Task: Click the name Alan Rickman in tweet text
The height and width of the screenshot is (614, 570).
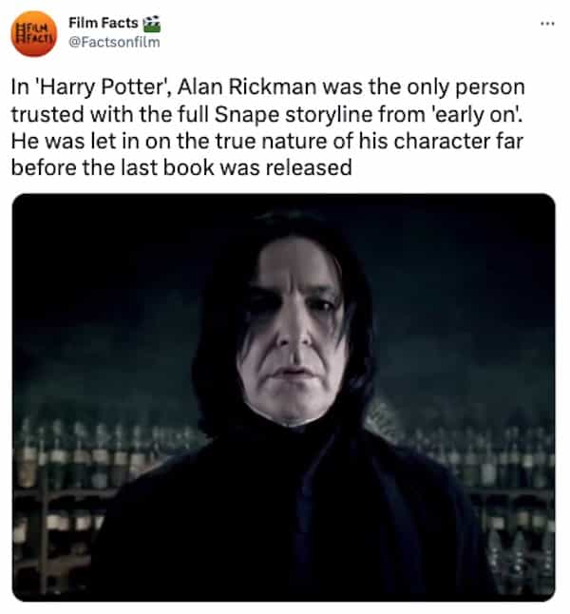Action: coord(247,86)
